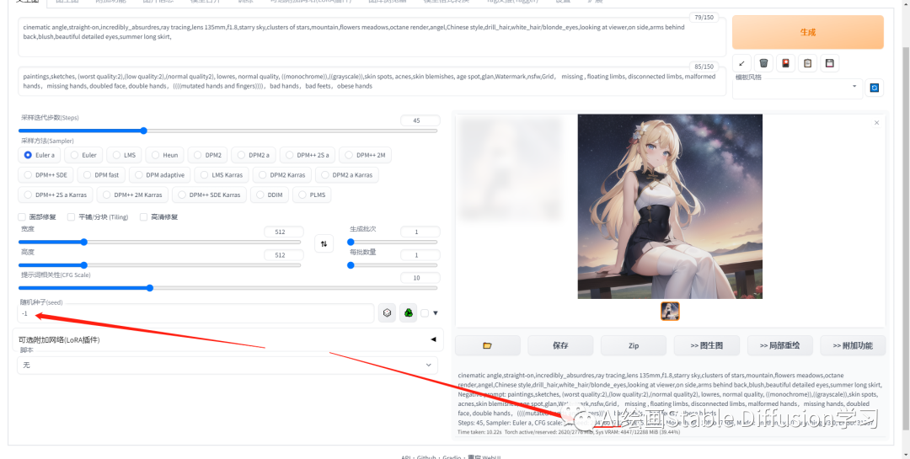Select the Heun sampler
The image size is (910, 459).
click(165, 155)
